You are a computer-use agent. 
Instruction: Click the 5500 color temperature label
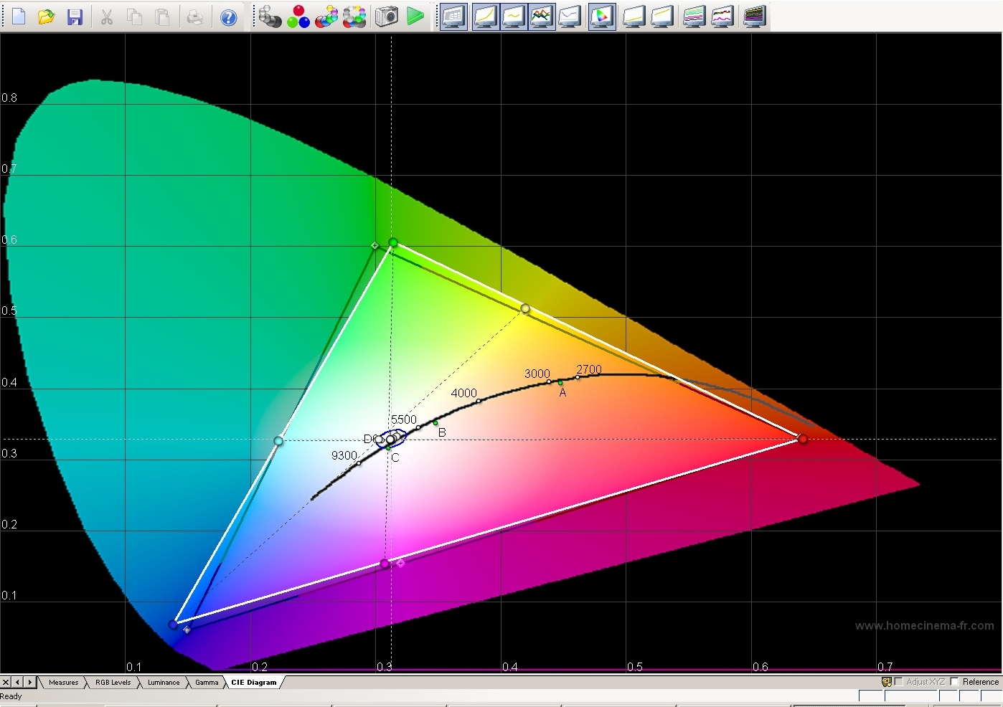coord(403,419)
